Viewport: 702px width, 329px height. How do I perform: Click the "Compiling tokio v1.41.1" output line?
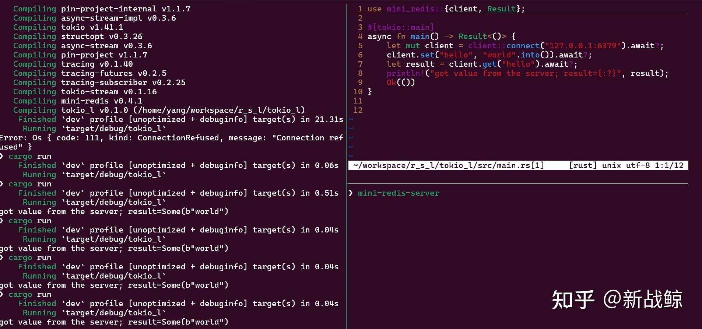tap(68, 27)
